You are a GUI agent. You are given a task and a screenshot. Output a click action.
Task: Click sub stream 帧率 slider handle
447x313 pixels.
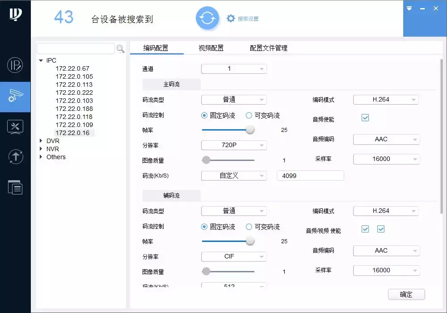tap(250, 241)
